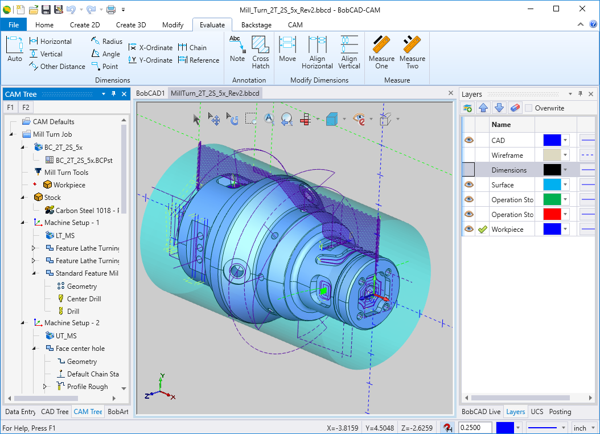600x434 pixels.
Task: Open the CAM ribbon tab
Action: [x=295, y=25]
